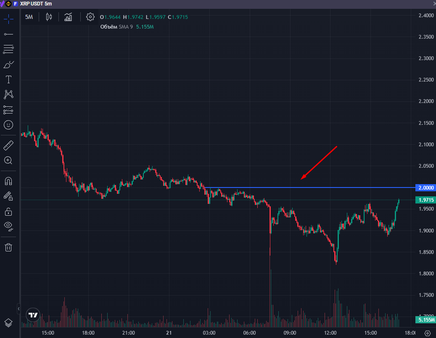436x338 pixels.
Task: Toggle lock all drawings padlock
Action: [8, 211]
